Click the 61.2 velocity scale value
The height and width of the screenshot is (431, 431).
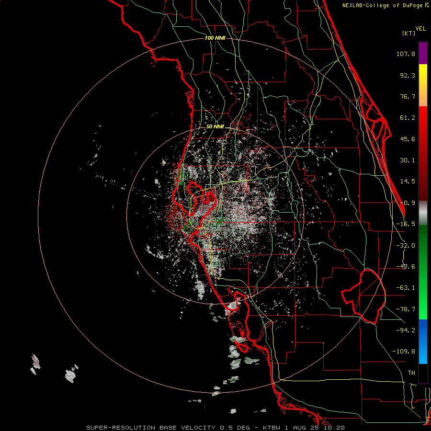[408, 118]
